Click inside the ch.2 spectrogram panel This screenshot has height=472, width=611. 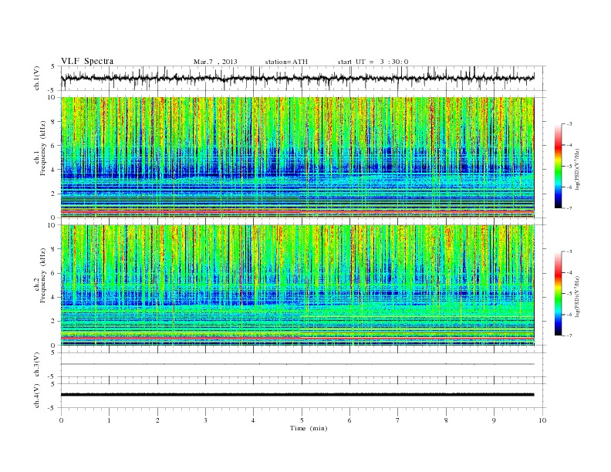[297, 285]
